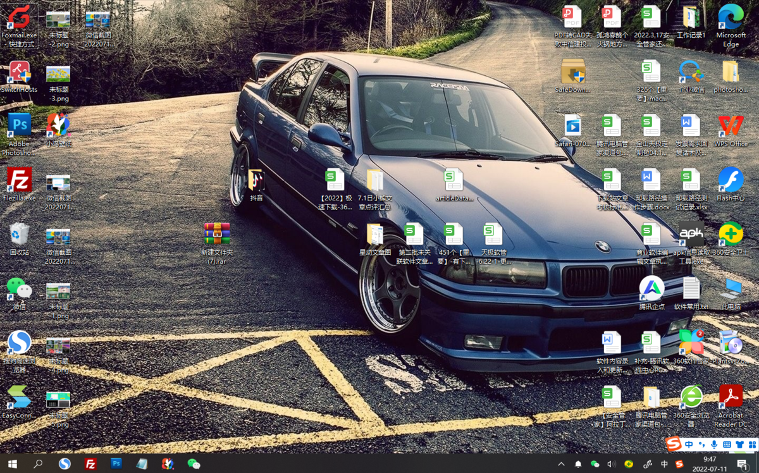The image size is (759, 473).
Task: Toggle Sogou input Chinese/English mode on floating bar
Action: click(689, 445)
